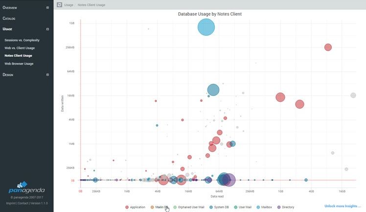366x212 pixels.
Task: Click the refresh icon beside the breadcrumb
Action: tap(59, 5)
